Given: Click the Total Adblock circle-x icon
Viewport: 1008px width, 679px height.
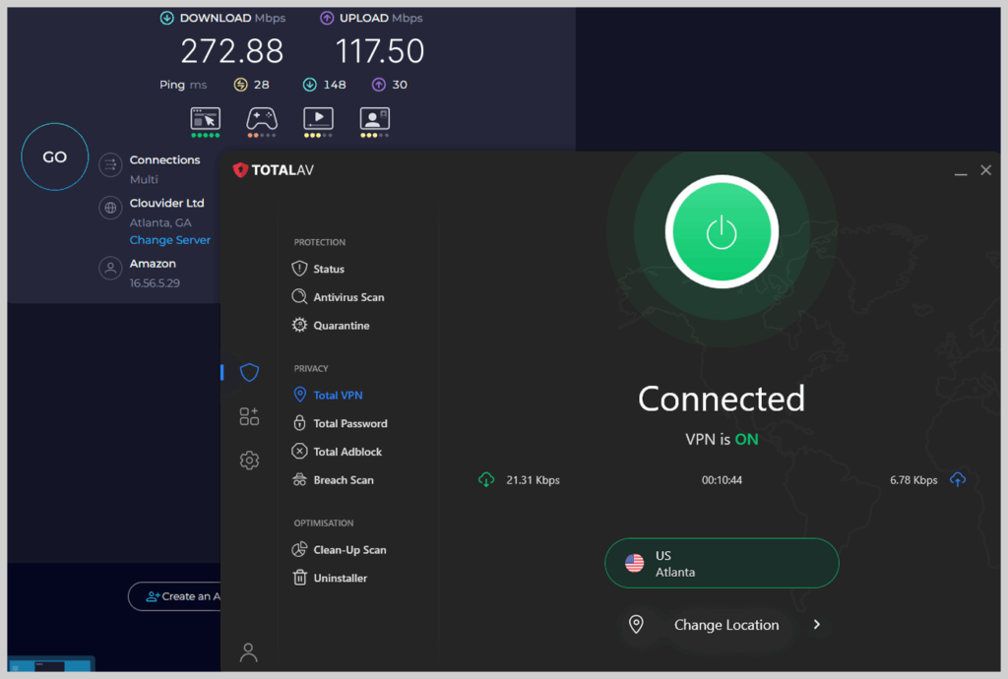Looking at the screenshot, I should pos(299,451).
